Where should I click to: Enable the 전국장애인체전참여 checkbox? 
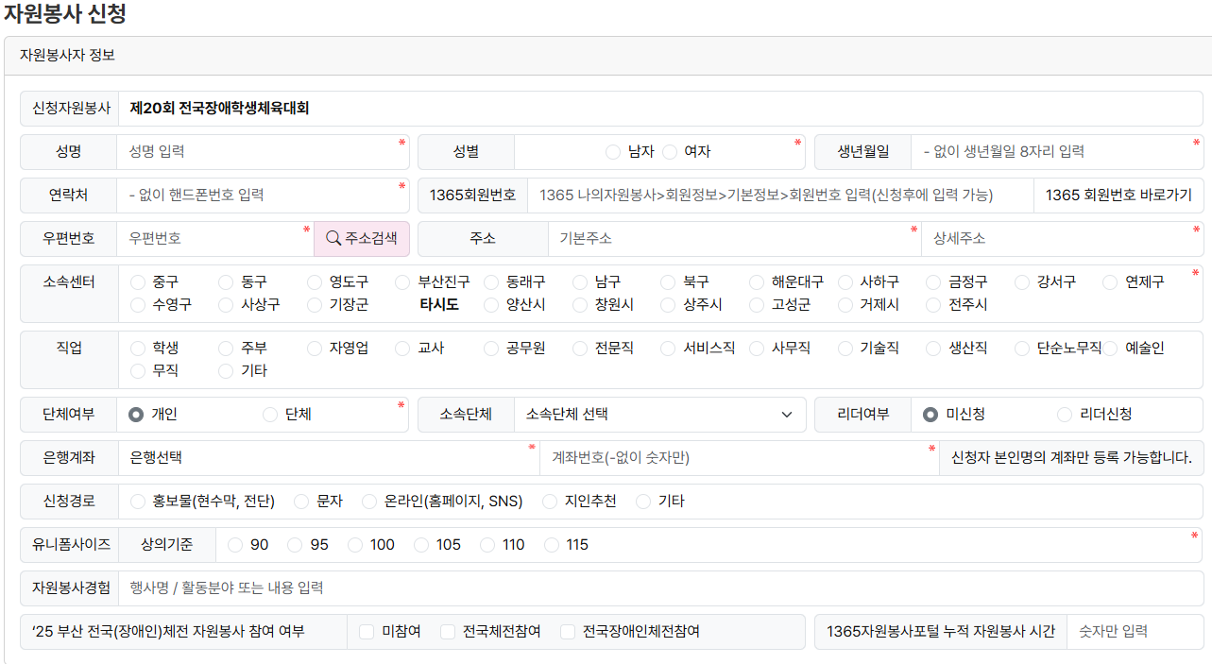point(568,632)
